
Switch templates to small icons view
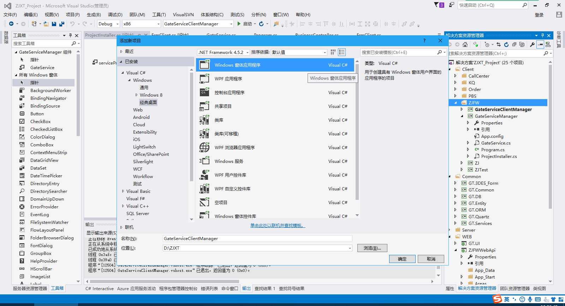tap(333, 52)
